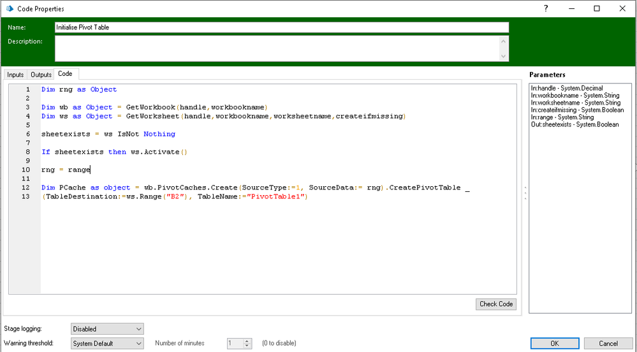The height and width of the screenshot is (352, 637).
Task: Click the Cancel button
Action: point(608,344)
